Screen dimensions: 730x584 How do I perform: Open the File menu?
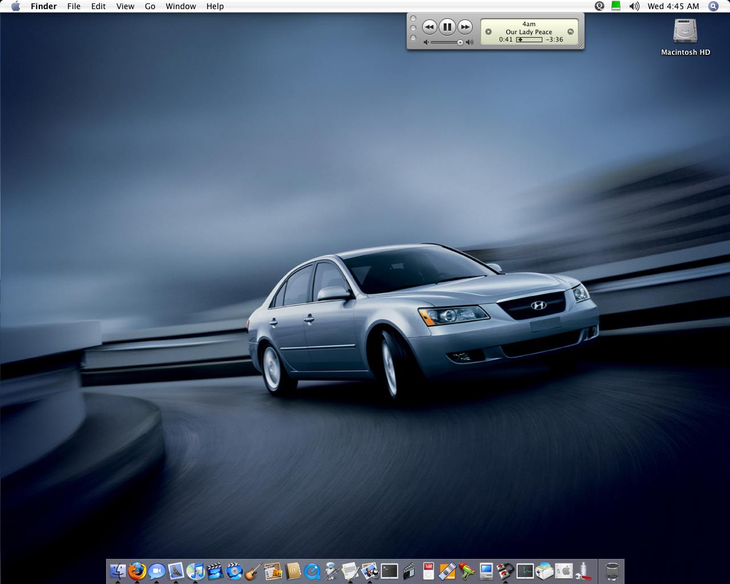[x=74, y=6]
